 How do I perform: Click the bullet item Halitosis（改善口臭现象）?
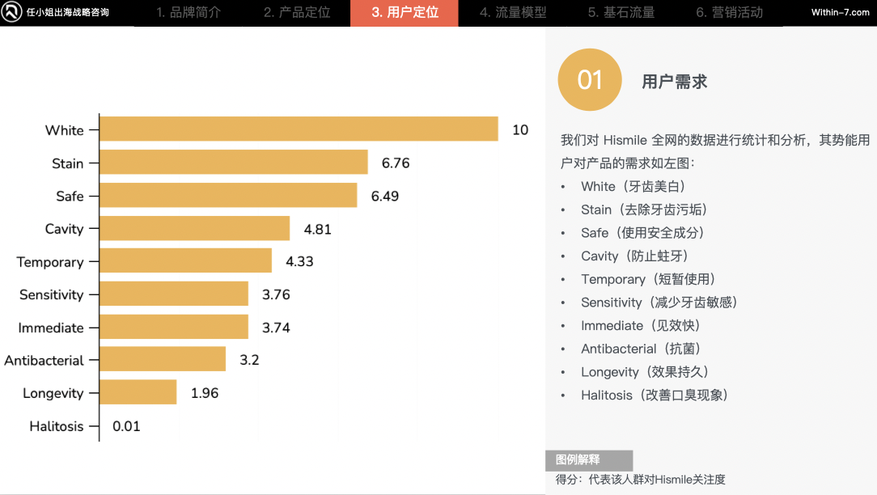[x=655, y=395]
